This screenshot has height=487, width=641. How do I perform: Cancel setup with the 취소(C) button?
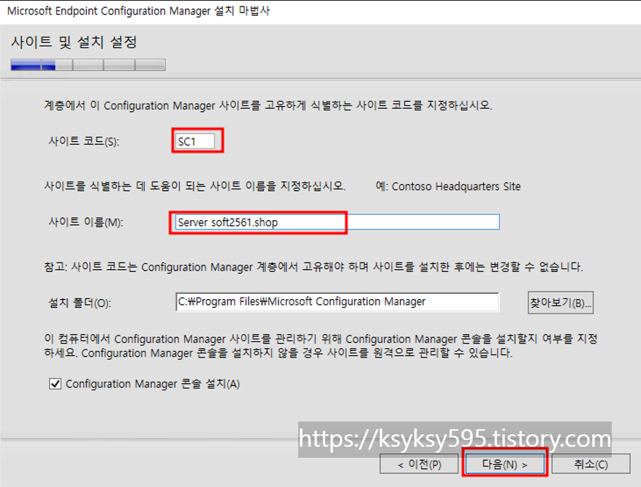click(x=591, y=464)
